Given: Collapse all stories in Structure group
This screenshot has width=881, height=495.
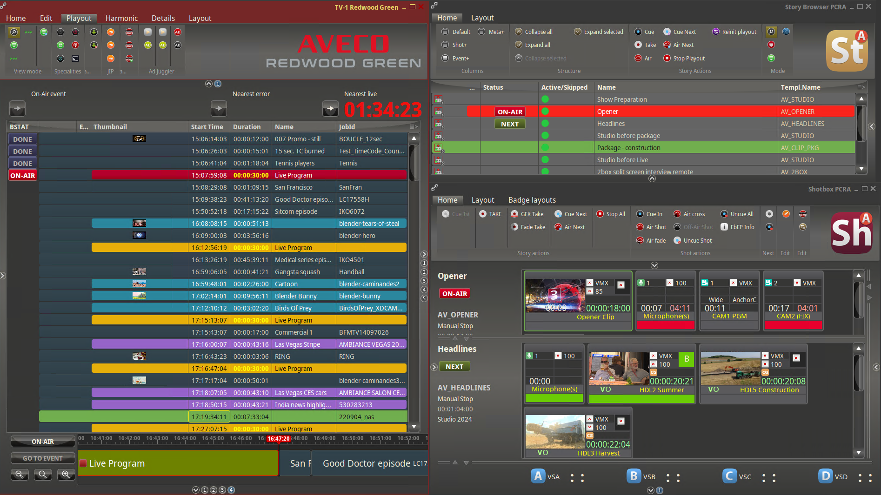Looking at the screenshot, I should coord(519,32).
